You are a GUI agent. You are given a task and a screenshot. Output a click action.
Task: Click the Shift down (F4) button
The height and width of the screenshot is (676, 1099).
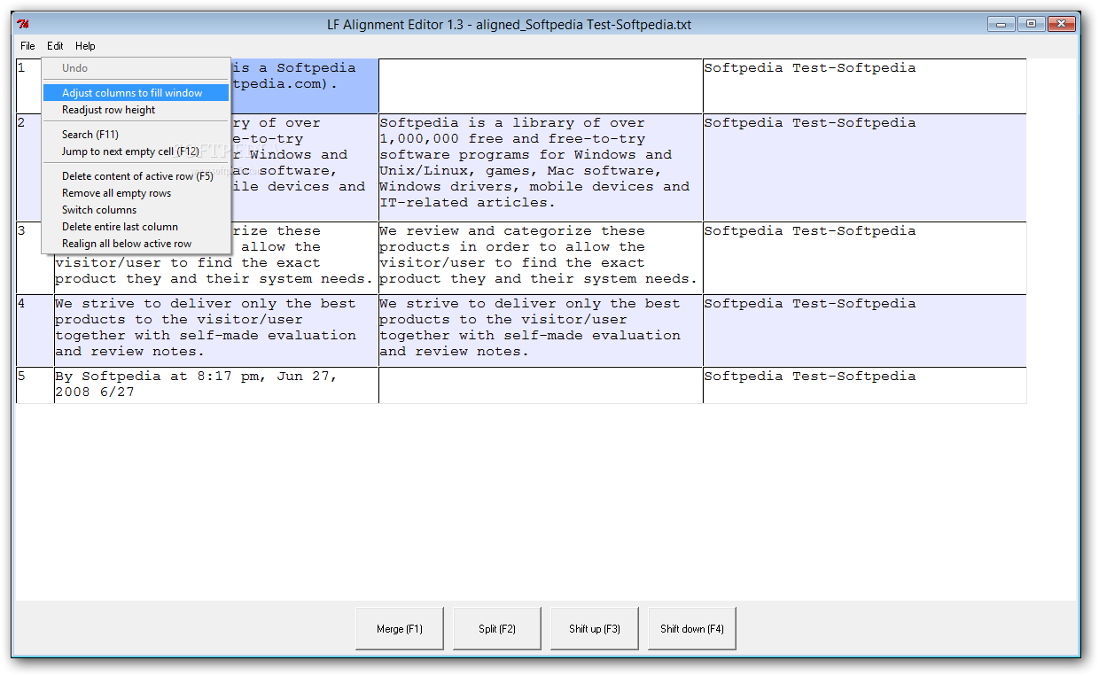point(692,629)
